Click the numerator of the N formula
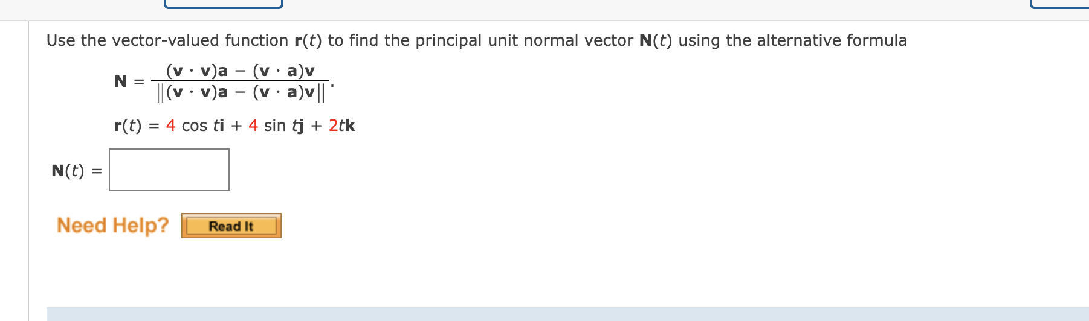 point(241,71)
